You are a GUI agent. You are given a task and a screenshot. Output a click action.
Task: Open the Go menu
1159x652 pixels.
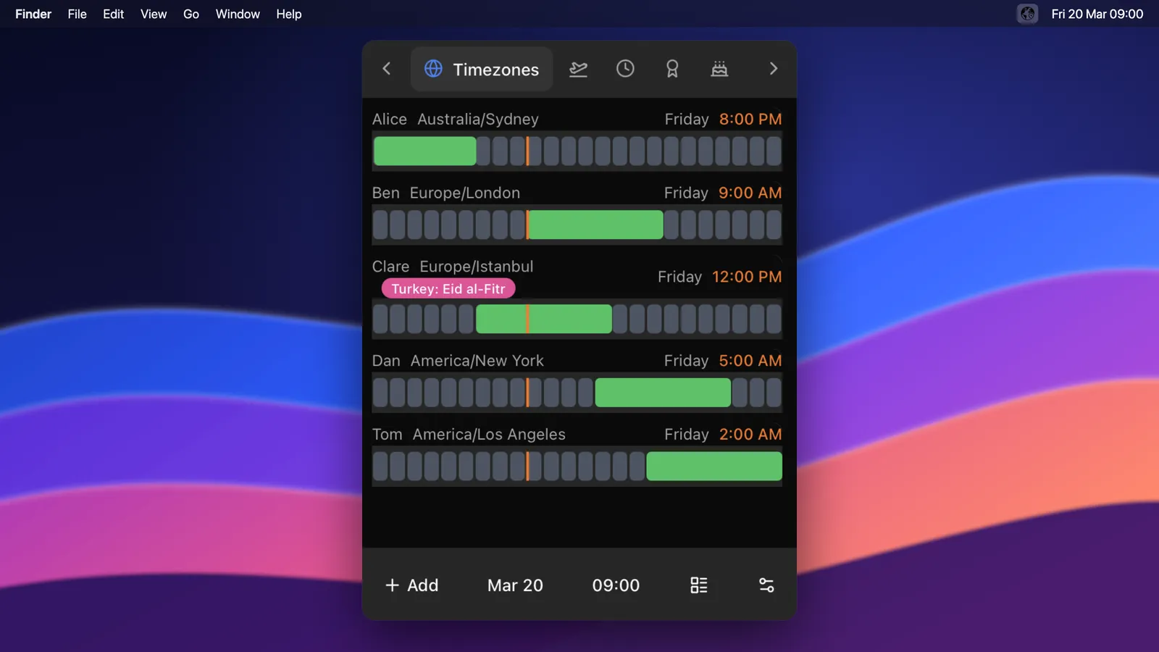191,14
